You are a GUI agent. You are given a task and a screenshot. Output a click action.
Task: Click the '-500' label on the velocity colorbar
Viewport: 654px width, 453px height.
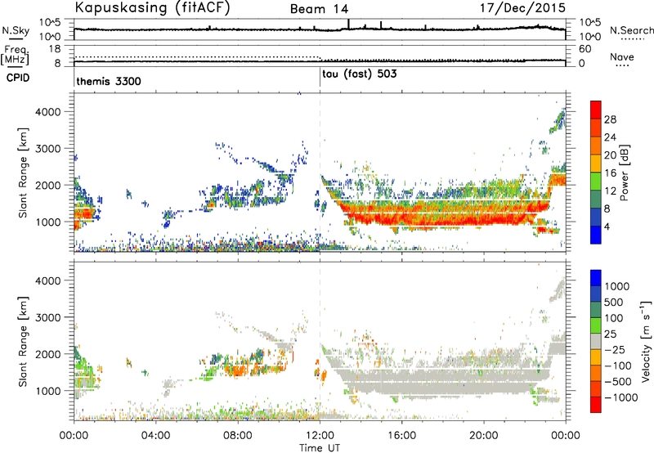[618, 382]
